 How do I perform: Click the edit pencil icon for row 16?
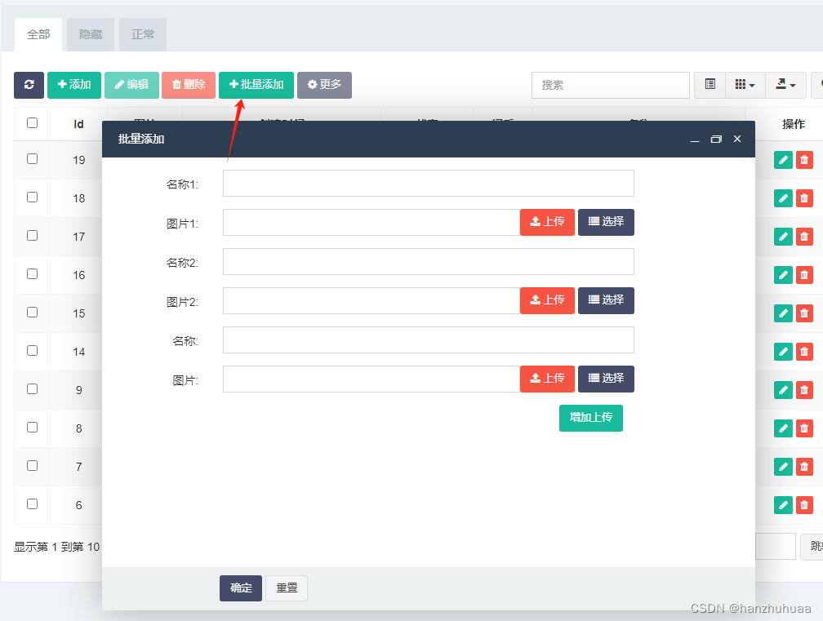click(x=783, y=275)
